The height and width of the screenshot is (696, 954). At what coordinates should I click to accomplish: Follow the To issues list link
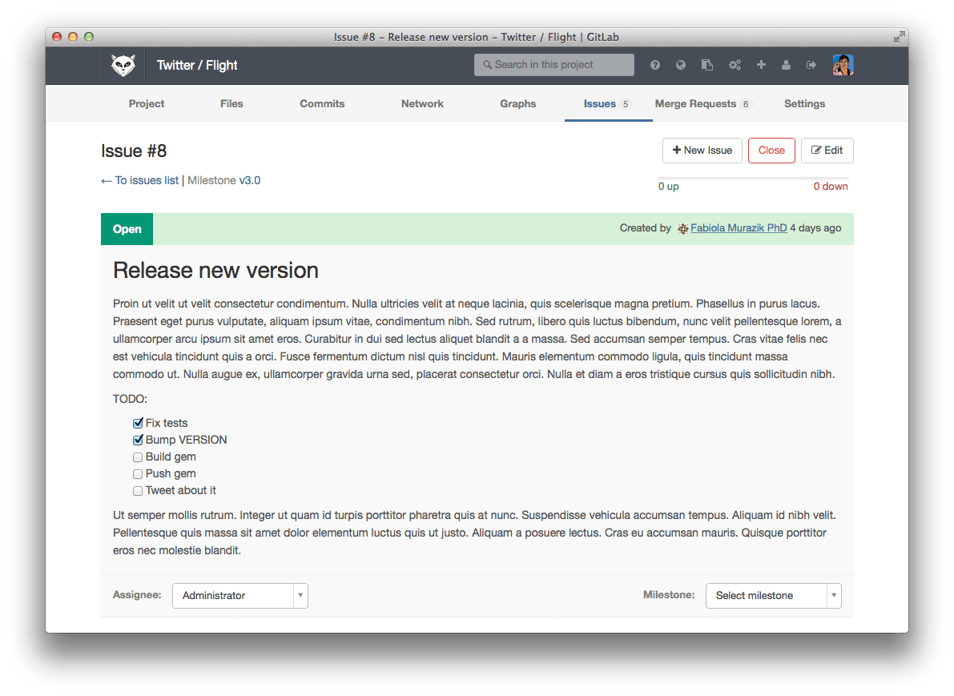tap(140, 180)
